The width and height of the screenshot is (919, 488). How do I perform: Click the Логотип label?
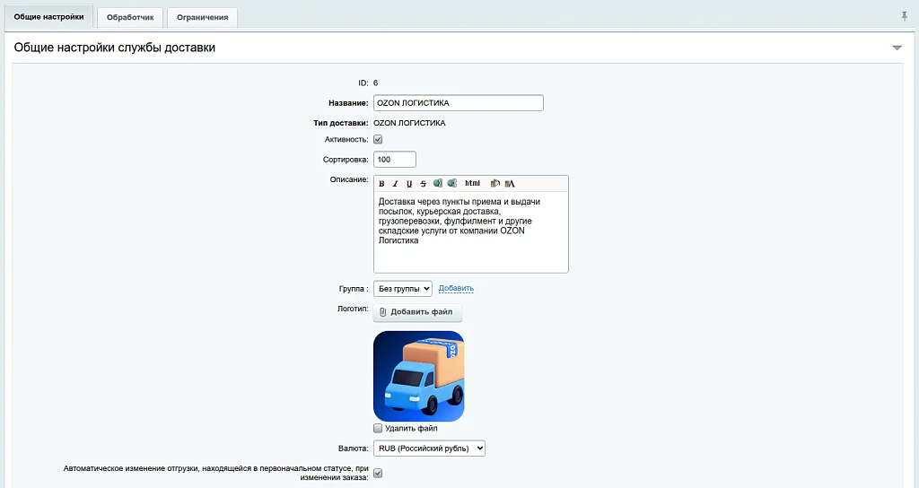(x=353, y=309)
